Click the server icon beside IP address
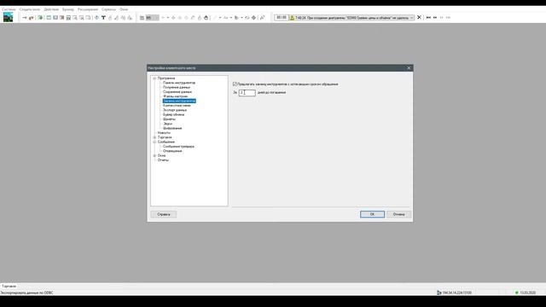This screenshot has height=307, width=546. (439, 293)
